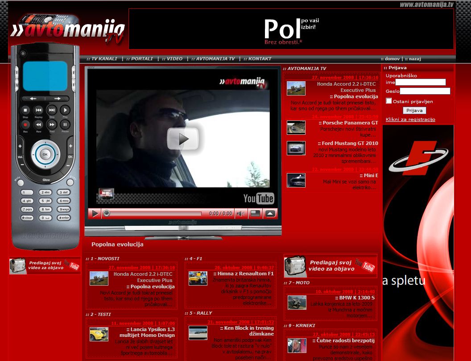Click the video progress seek bar

153,214
